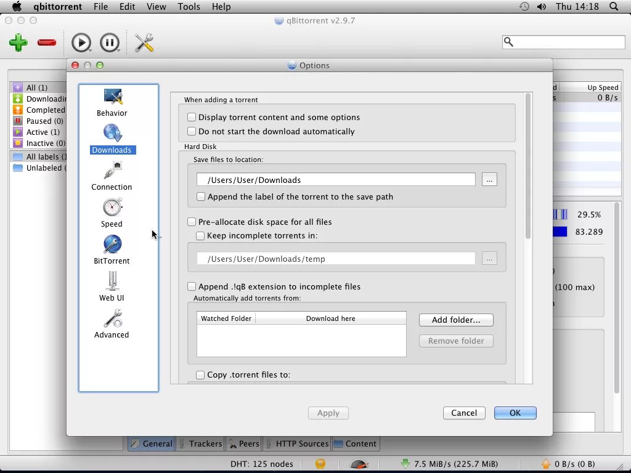Click the Time Machine icon in menu bar
This screenshot has height=473, width=631.
(524, 6)
